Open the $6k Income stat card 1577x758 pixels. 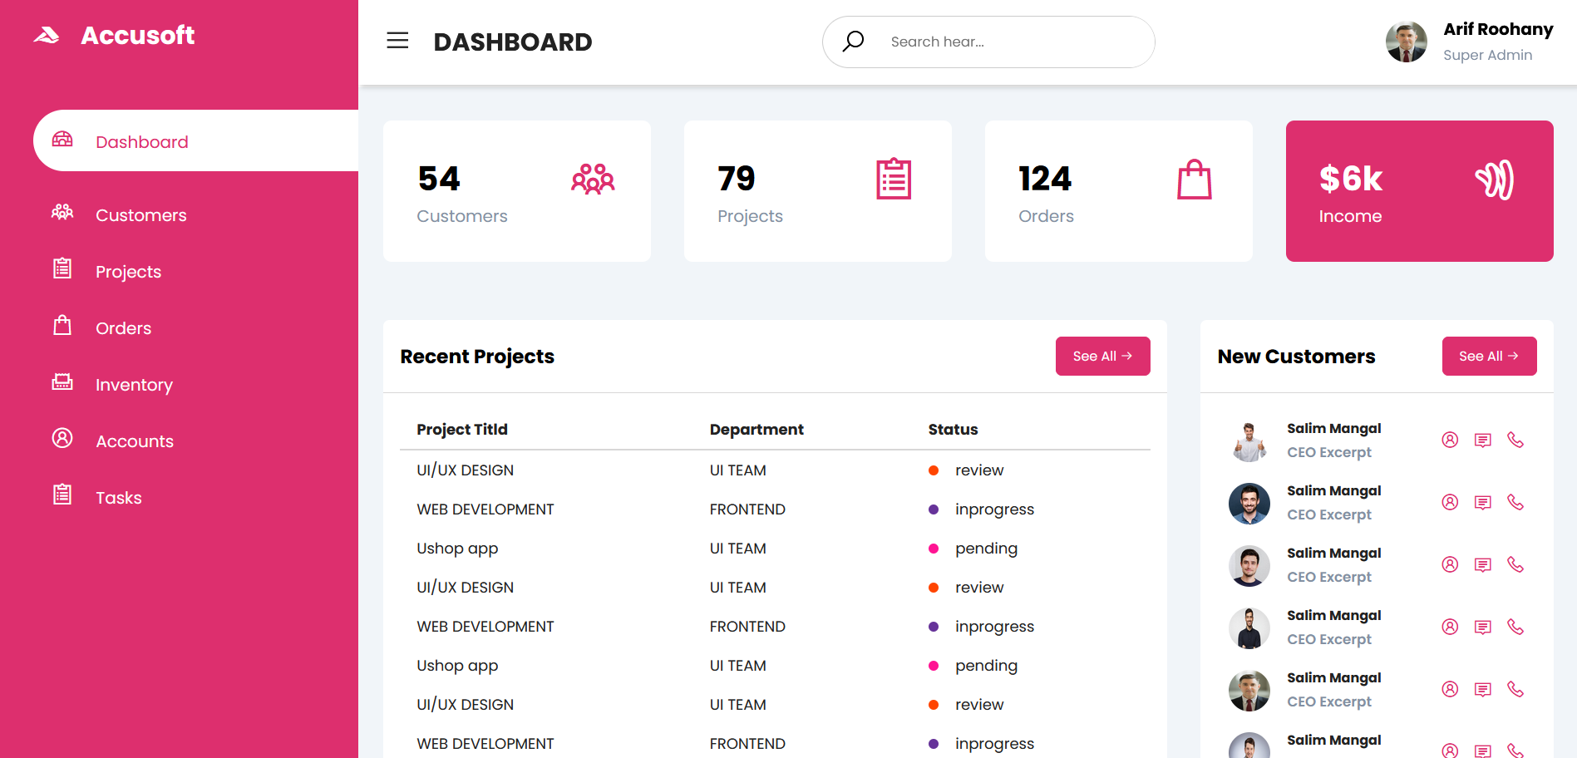[x=1420, y=191]
